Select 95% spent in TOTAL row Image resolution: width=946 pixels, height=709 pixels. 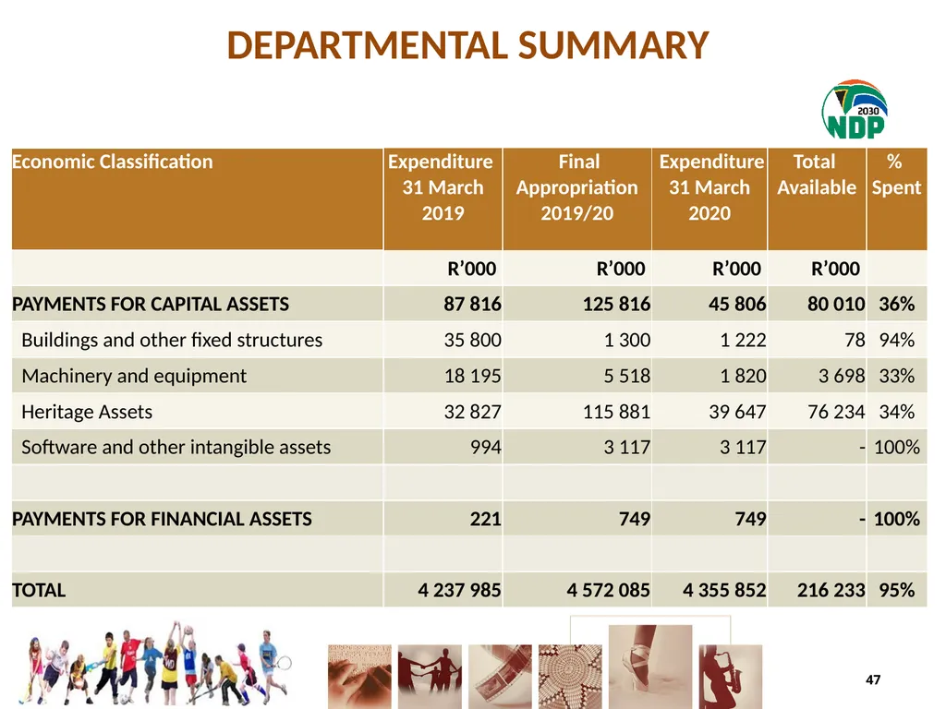pos(896,590)
